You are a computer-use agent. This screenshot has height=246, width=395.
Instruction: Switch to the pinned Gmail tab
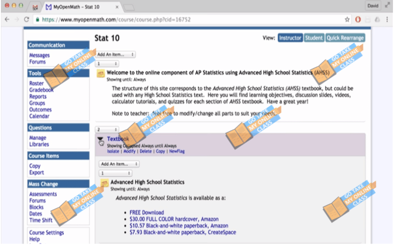click(35, 7)
